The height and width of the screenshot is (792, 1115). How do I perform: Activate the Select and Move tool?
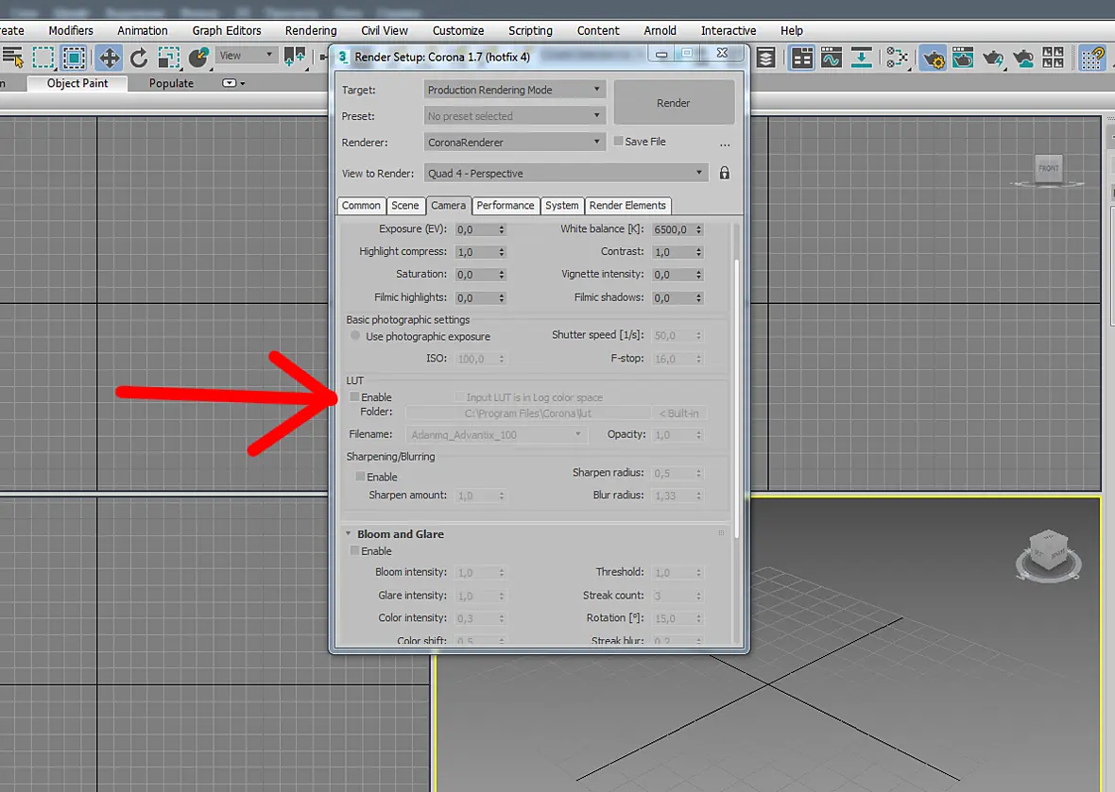109,58
